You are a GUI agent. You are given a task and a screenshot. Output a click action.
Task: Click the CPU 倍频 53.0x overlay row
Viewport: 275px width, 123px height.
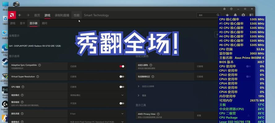point(242,49)
